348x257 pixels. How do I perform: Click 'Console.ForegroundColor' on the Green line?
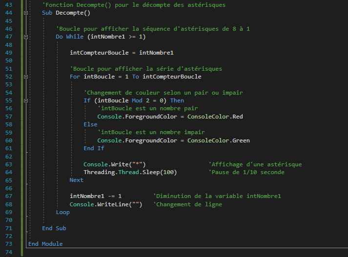pos(137,140)
